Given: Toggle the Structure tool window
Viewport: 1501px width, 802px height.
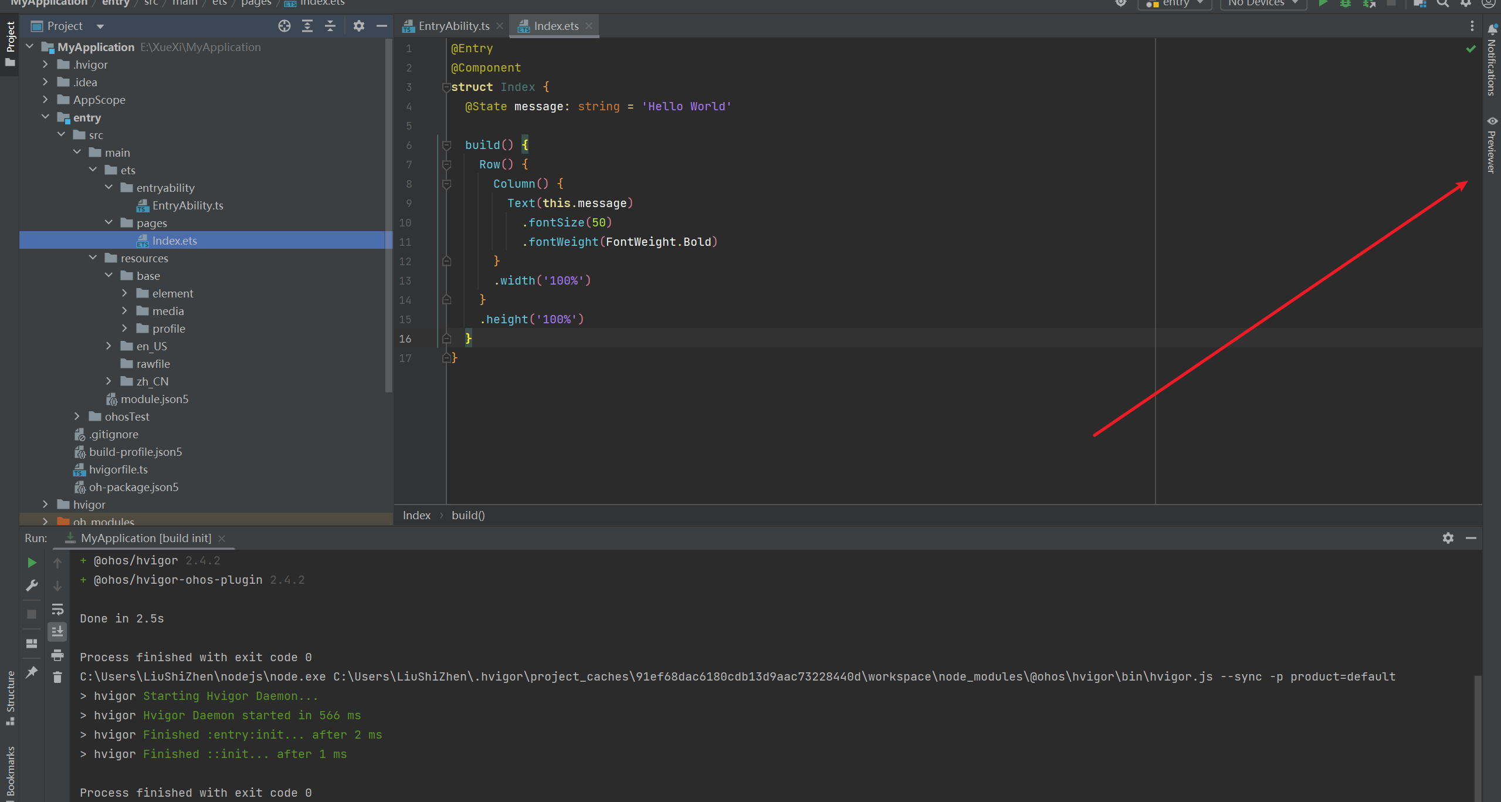Looking at the screenshot, I should (x=10, y=698).
